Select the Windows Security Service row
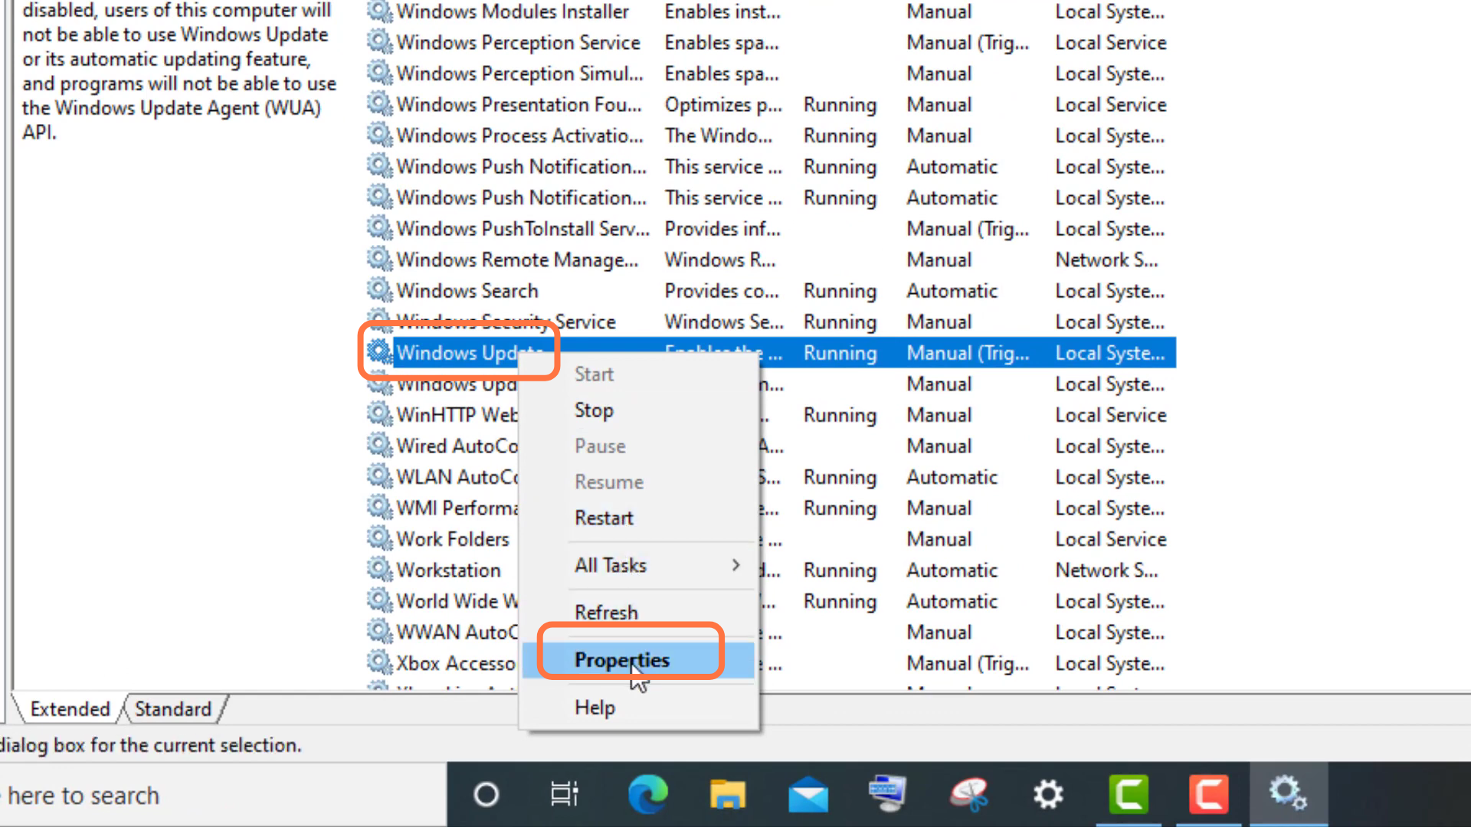 [770, 322]
